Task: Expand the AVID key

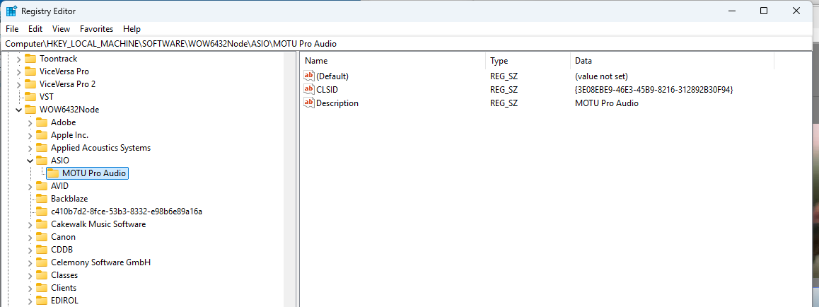Action: tap(30, 187)
